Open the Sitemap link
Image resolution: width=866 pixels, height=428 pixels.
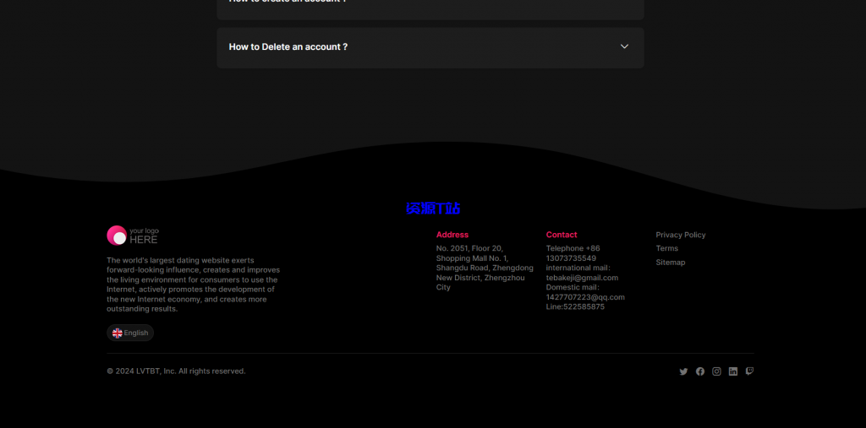(670, 263)
